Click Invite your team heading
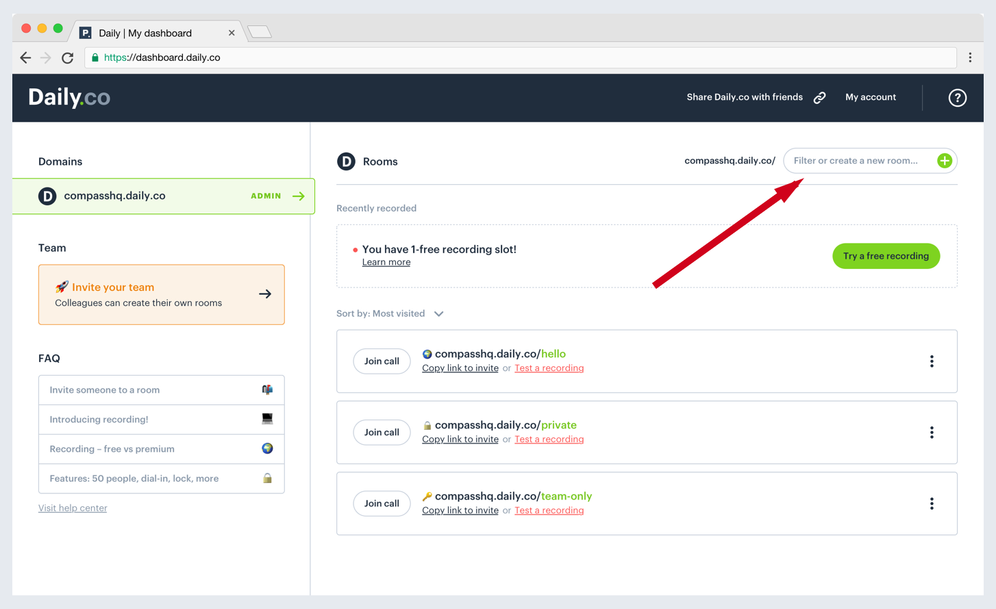The height and width of the screenshot is (609, 996). click(113, 287)
